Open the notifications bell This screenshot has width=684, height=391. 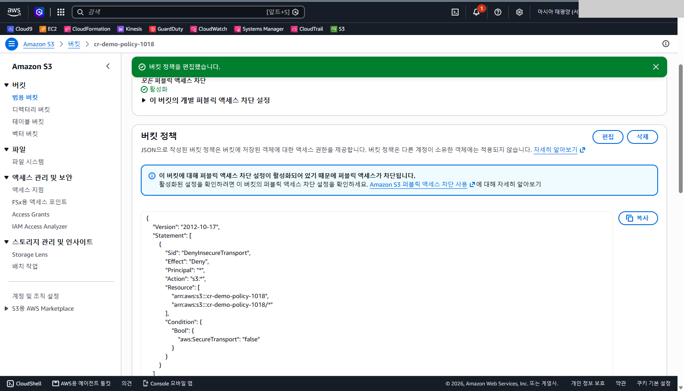coord(476,12)
